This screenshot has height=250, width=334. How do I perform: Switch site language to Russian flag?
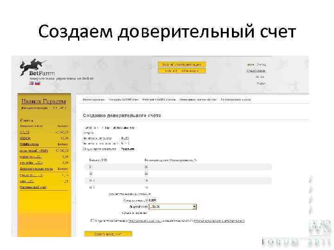[x=38, y=83]
